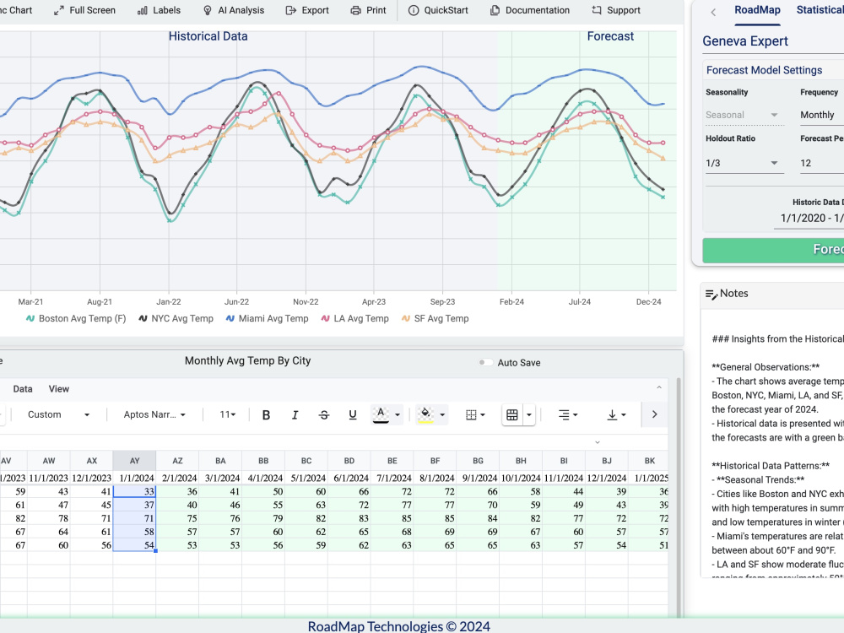Click the merge cells grid icon
844x633 pixels.
(512, 415)
